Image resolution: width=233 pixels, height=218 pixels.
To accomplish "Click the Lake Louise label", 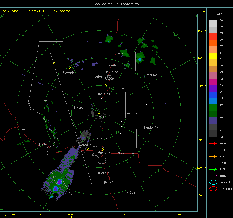I will 20,127.
